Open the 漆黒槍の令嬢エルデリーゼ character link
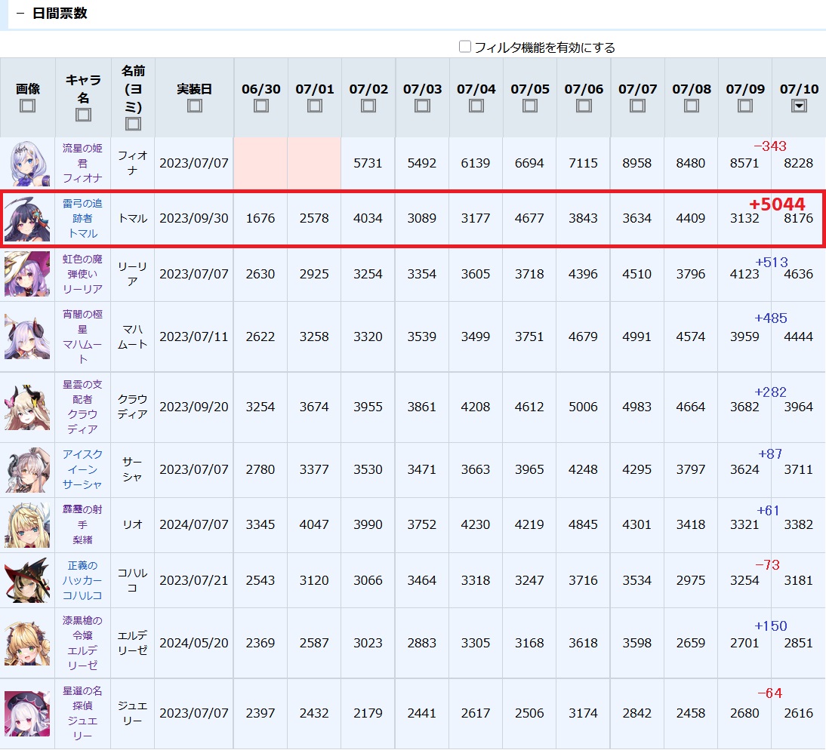Viewport: 826px width, 750px height. 82,643
